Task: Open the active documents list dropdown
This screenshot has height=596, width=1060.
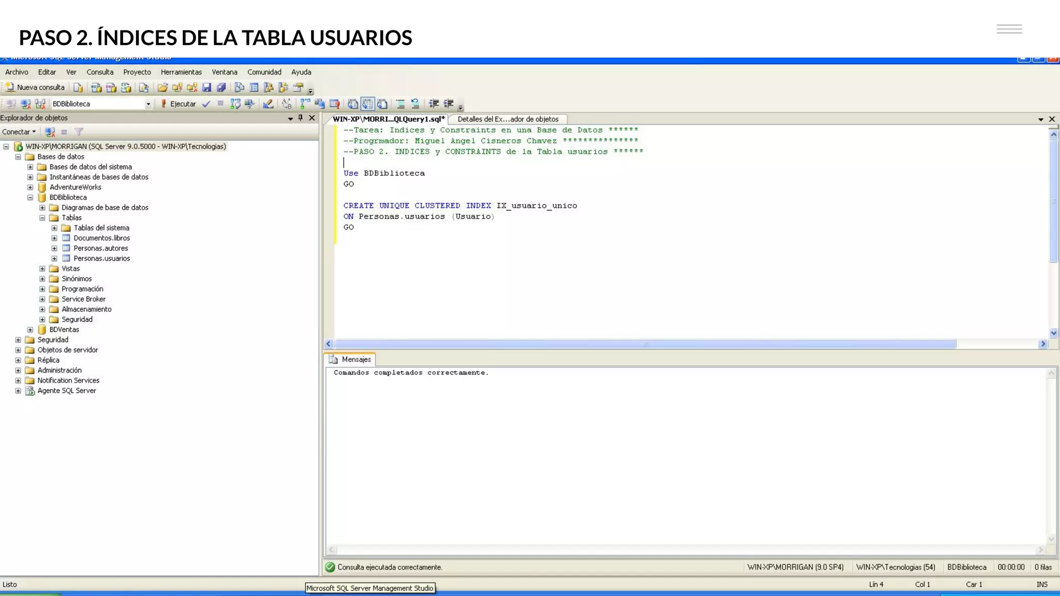Action: pyautogui.click(x=1041, y=120)
